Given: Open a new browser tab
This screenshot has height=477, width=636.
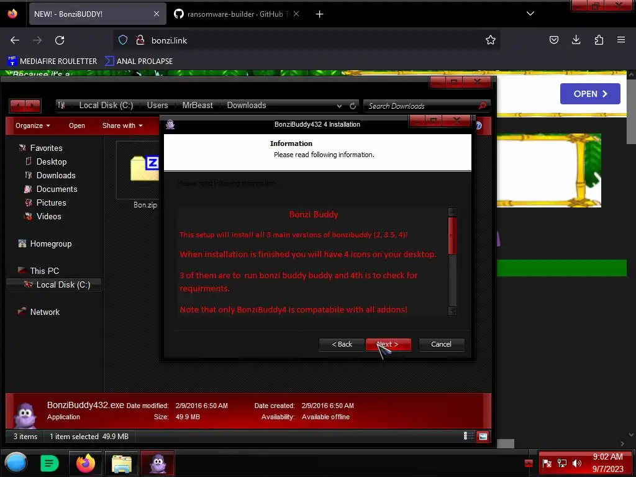Looking at the screenshot, I should click(x=320, y=14).
